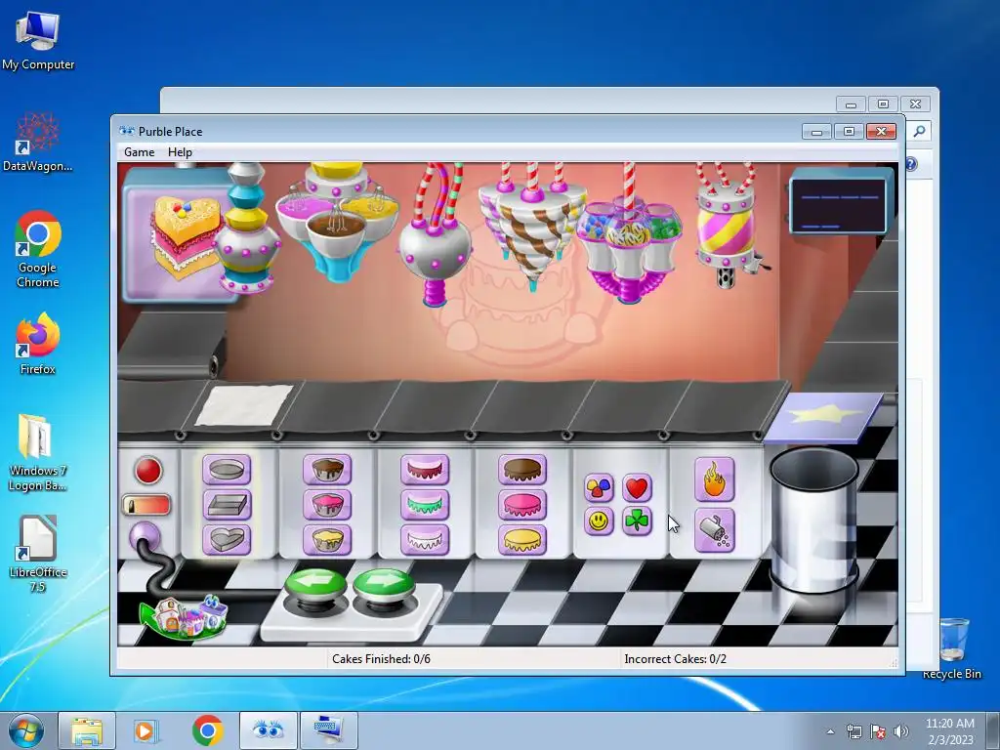Open Google Chrome desktop shortcut
This screenshot has height=750, width=1000.
[x=38, y=249]
